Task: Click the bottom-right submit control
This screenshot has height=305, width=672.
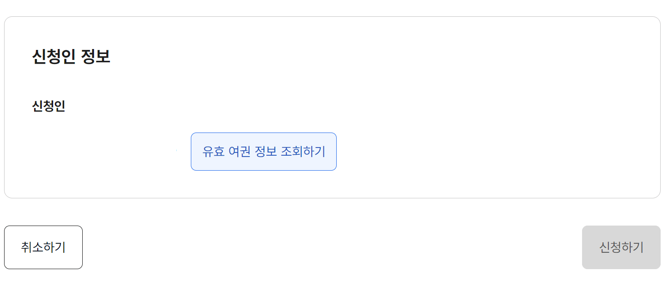Action: [x=621, y=247]
